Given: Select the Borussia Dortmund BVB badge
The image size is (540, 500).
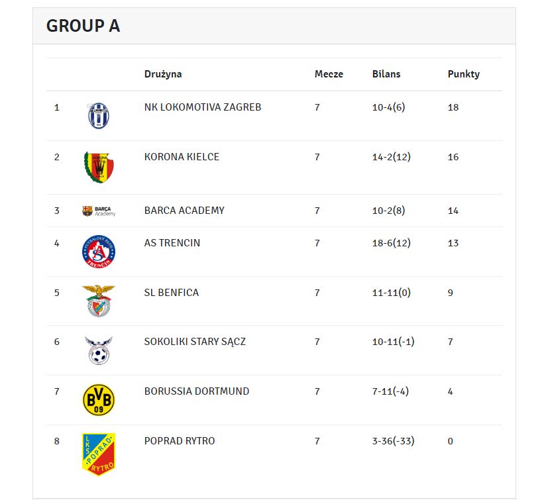Looking at the screenshot, I should tap(99, 400).
